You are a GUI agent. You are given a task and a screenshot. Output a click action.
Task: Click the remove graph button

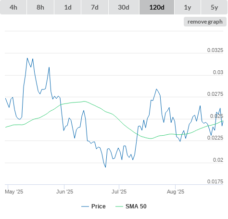pos(205,22)
